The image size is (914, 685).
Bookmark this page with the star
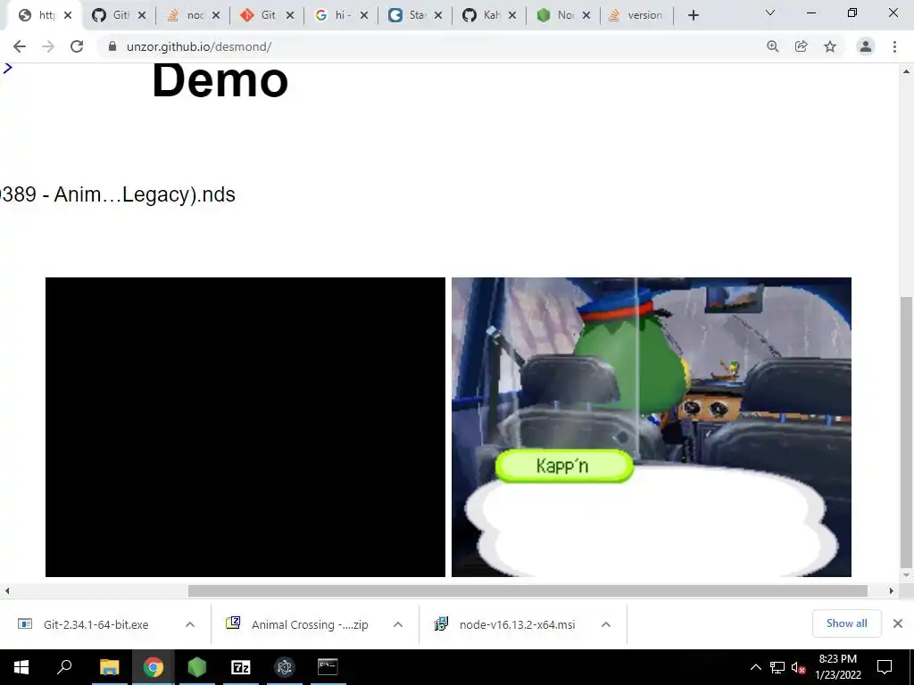830,46
